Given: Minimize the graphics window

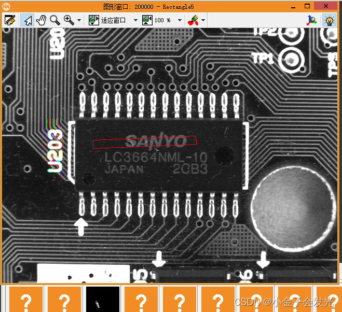Looking at the screenshot, I should click(293, 7).
